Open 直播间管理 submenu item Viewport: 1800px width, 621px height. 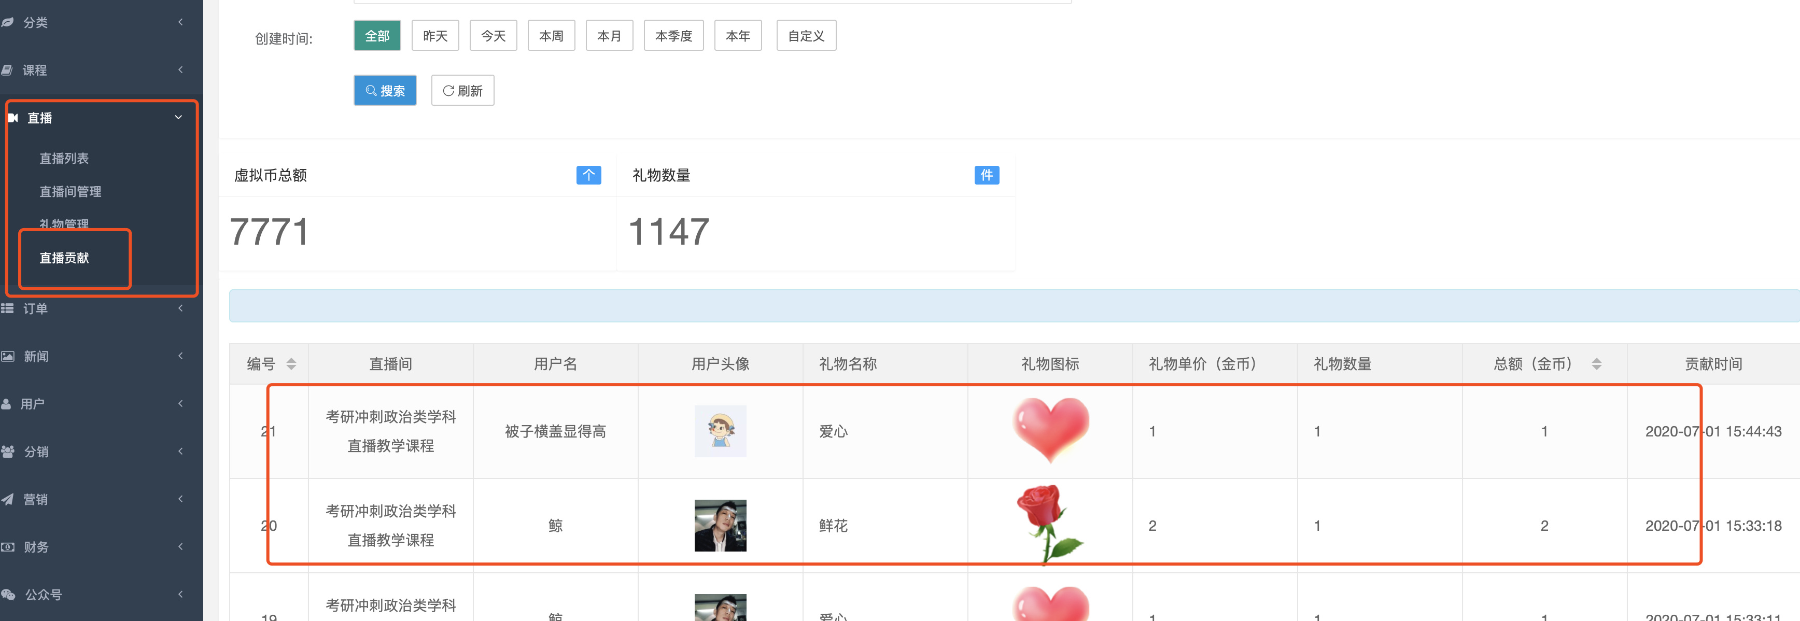tap(71, 191)
